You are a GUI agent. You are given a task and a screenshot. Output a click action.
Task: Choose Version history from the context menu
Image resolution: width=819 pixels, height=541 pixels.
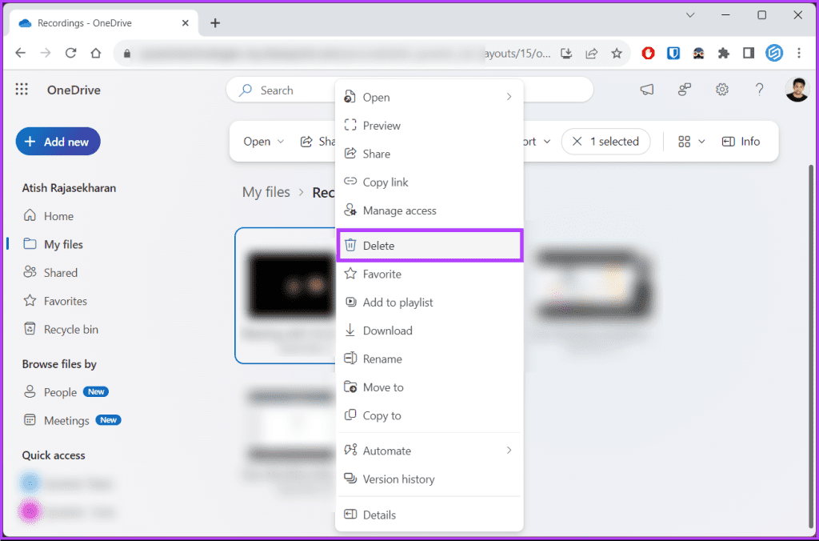(398, 479)
